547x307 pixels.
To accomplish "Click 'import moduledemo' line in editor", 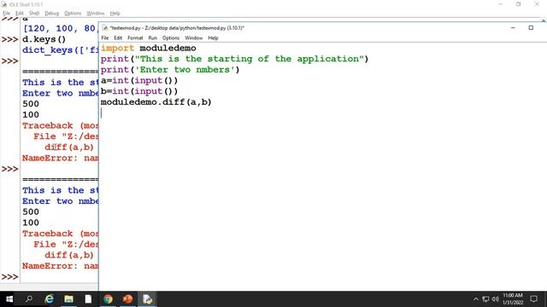I will click(x=148, y=48).
